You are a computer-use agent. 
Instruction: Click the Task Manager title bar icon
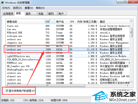click(x=2, y=3)
